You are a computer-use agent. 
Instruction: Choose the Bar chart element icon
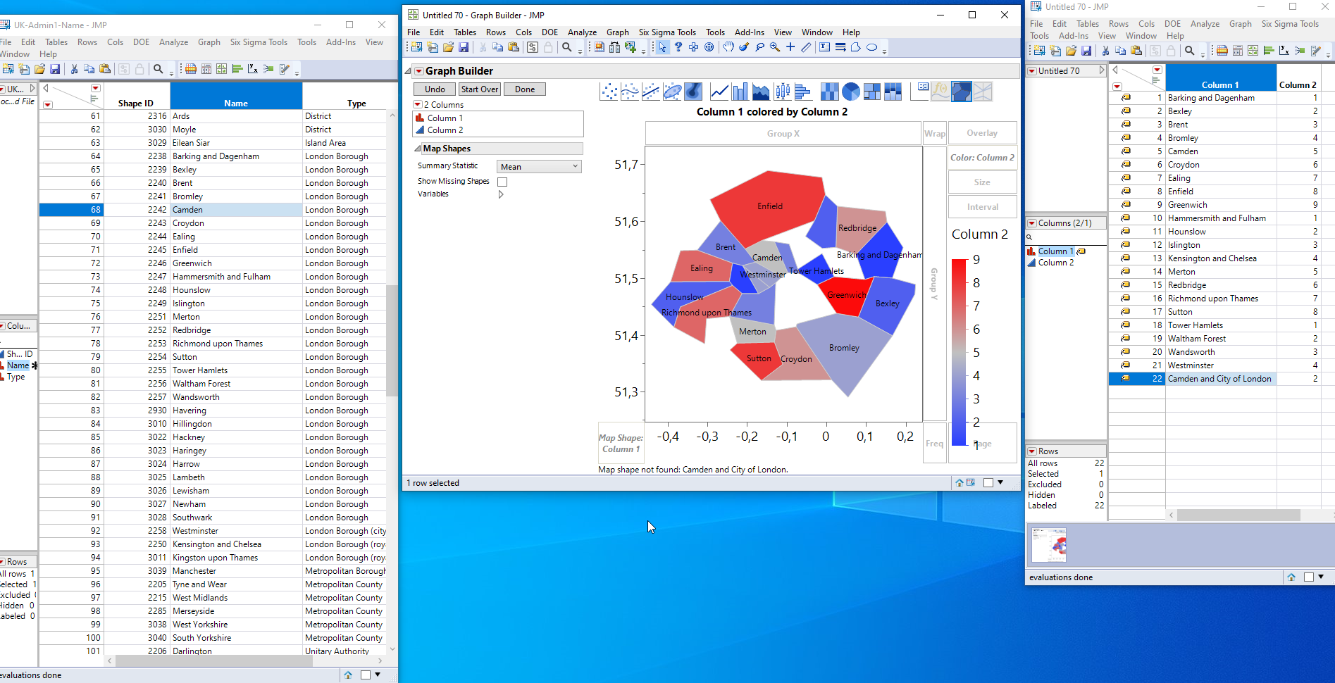coord(740,92)
